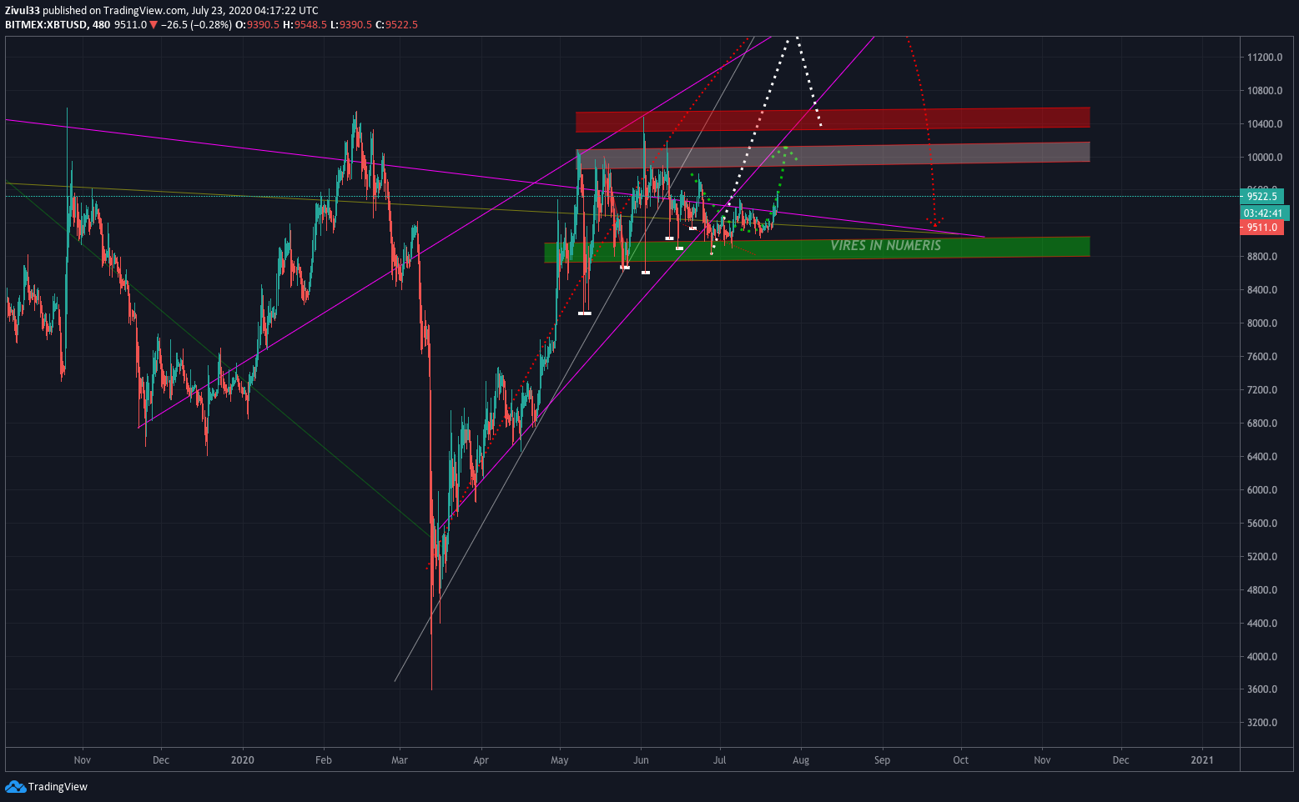Image resolution: width=1299 pixels, height=802 pixels.
Task: Click the Jul label on the time axis
Action: point(718,760)
